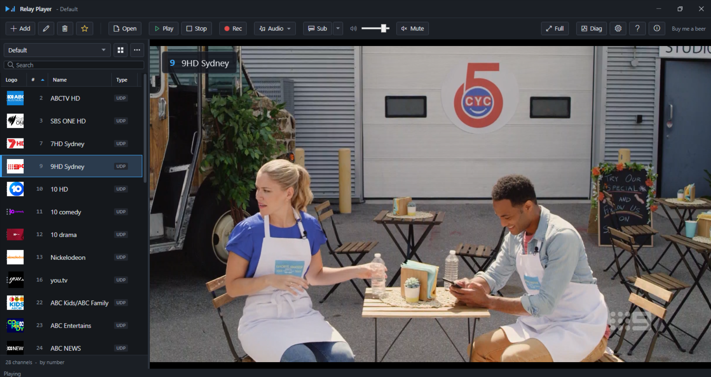711x377 pixels.
Task: Expand the Sub options arrow
Action: [x=338, y=29]
